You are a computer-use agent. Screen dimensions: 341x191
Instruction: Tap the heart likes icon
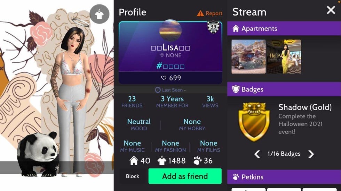click(x=164, y=78)
